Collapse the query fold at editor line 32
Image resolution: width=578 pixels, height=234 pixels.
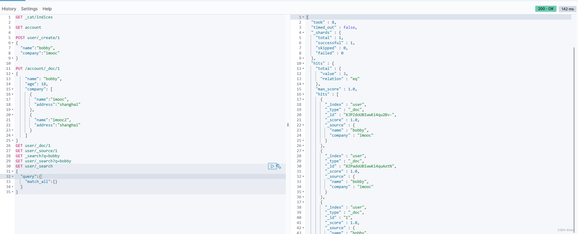tap(12, 177)
